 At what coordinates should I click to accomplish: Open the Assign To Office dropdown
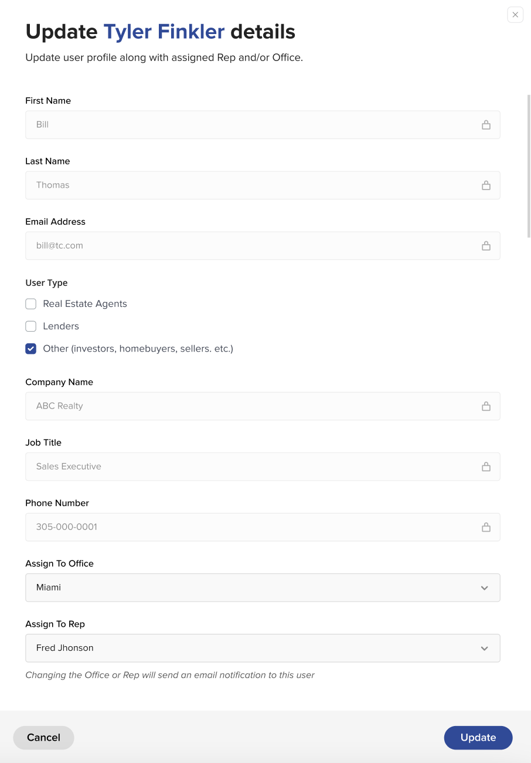click(262, 588)
